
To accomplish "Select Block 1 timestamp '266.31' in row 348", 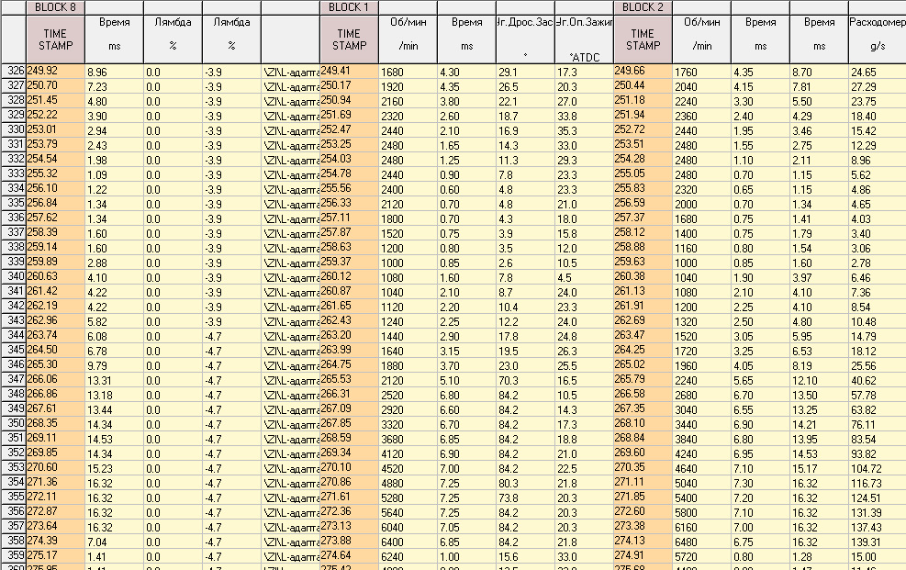I will pyautogui.click(x=349, y=395).
